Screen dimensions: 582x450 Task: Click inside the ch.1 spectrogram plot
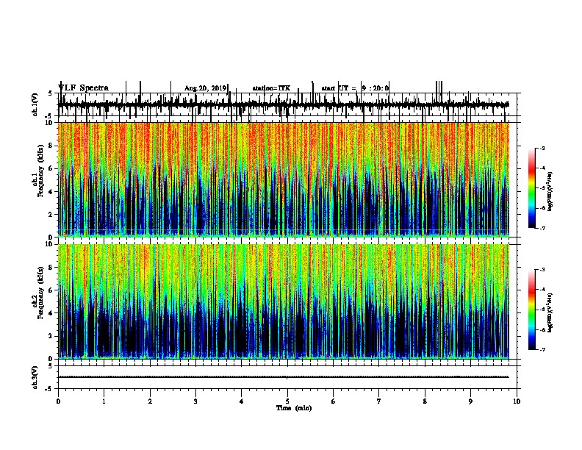coord(284,179)
